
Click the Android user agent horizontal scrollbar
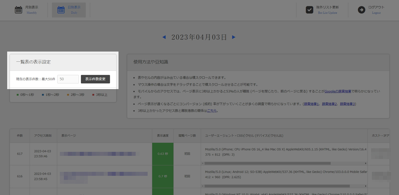[277, 186]
